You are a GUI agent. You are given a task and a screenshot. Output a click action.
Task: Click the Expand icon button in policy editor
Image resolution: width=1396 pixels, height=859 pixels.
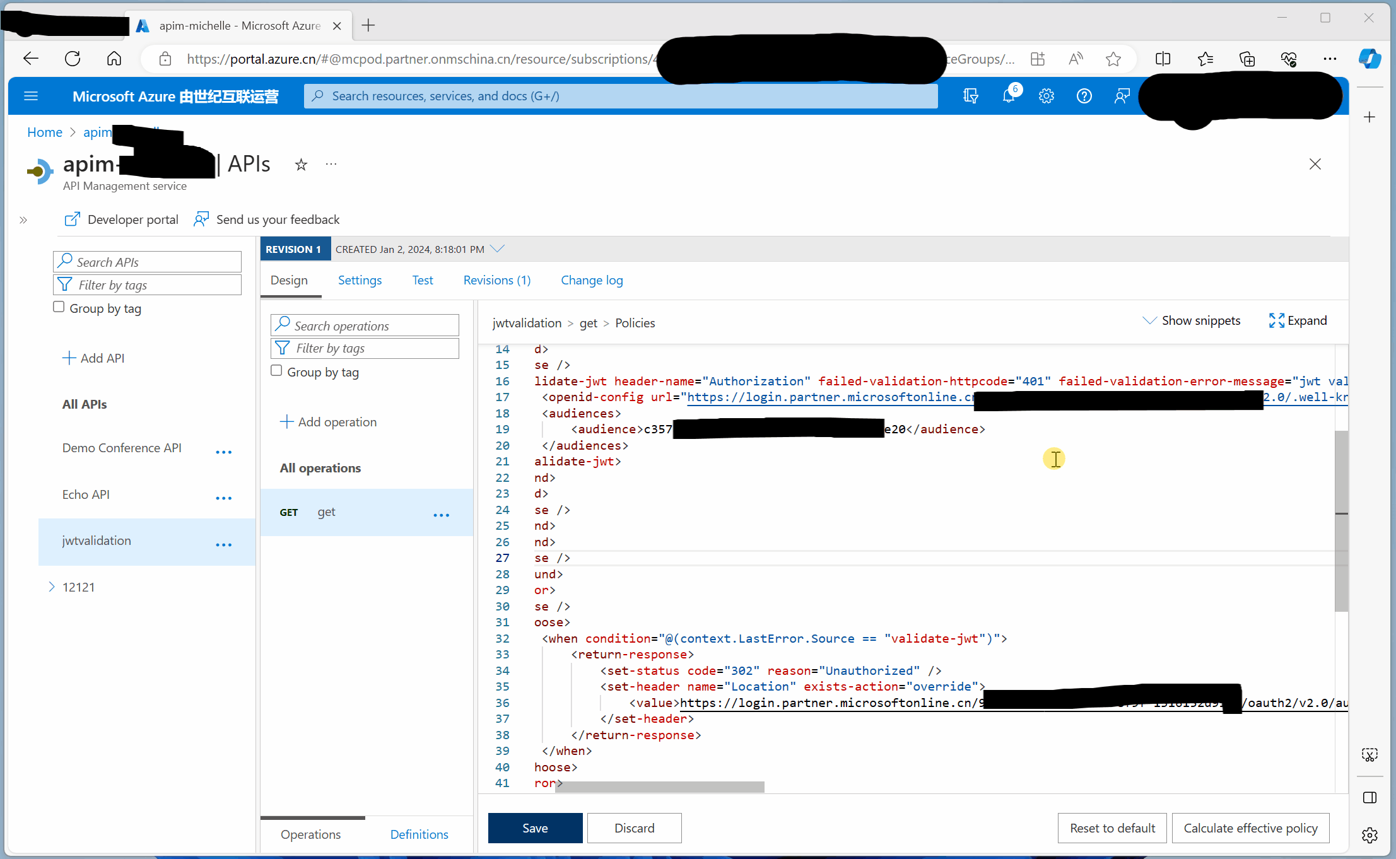tap(1276, 320)
